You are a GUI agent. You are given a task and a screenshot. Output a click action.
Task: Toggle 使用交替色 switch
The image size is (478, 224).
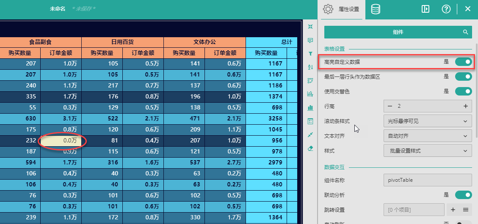coord(463,91)
